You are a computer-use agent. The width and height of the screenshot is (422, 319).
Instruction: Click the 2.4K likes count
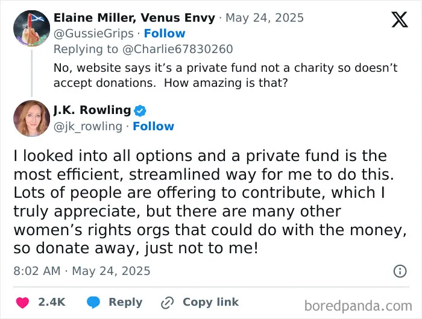click(52, 302)
